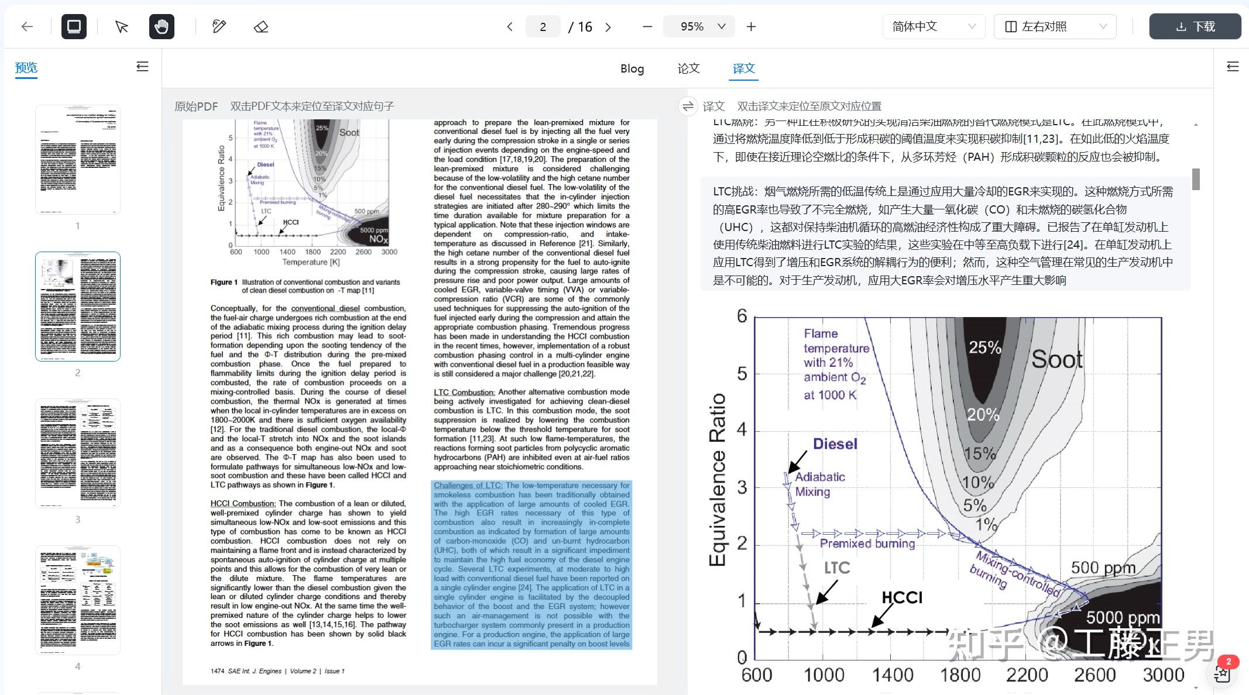Open page 2 thumbnail
Image resolution: width=1249 pixels, height=695 pixels.
pos(78,306)
